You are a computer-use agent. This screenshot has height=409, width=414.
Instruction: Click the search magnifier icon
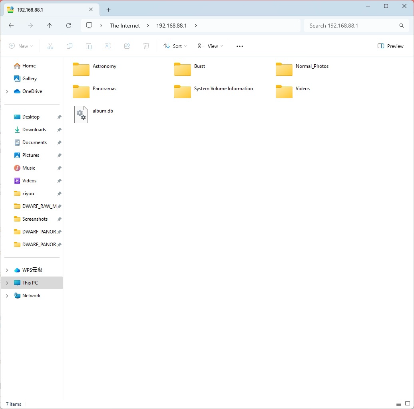coord(401,25)
